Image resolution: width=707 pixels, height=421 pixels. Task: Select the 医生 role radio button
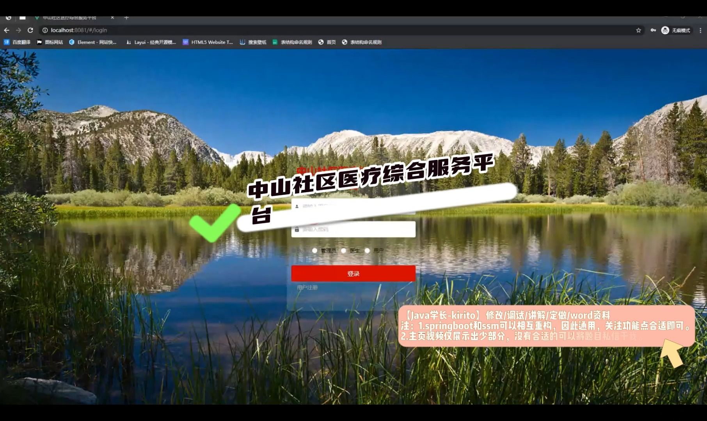click(343, 251)
